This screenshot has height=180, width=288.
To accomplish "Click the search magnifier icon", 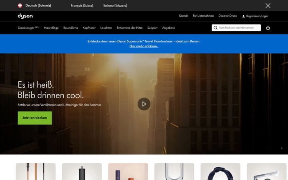I will pyautogui.click(x=216, y=28).
